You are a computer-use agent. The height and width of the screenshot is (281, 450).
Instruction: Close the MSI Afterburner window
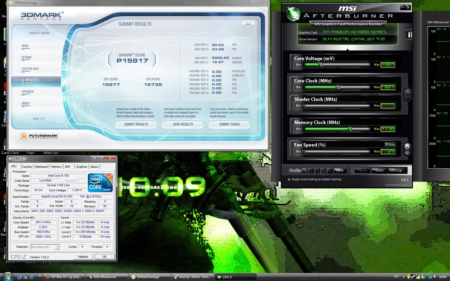408,7
